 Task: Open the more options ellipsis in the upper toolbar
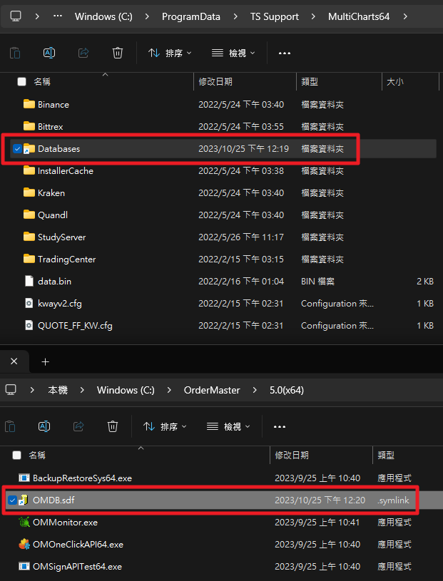pyautogui.click(x=285, y=53)
